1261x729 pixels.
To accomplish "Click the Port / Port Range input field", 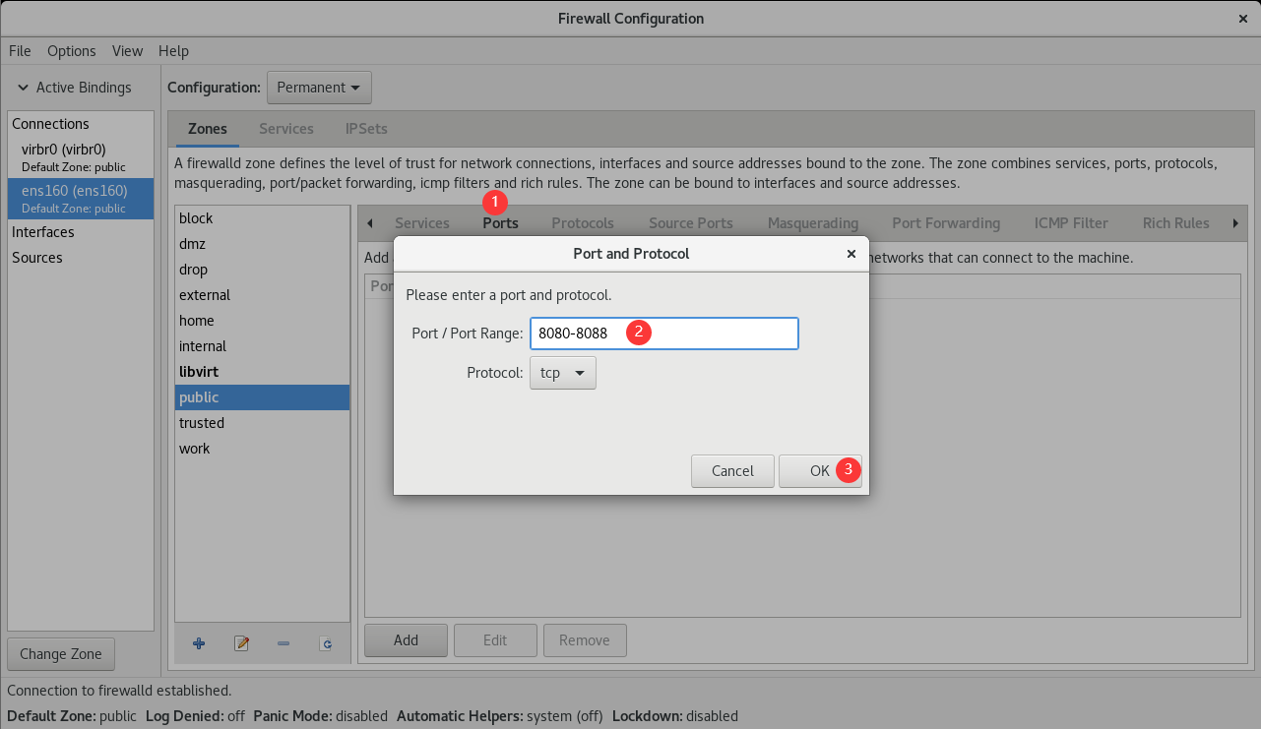I will pos(663,334).
